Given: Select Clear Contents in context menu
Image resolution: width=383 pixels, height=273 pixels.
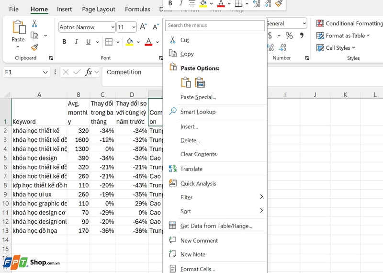Looking at the screenshot, I should [x=215, y=154].
